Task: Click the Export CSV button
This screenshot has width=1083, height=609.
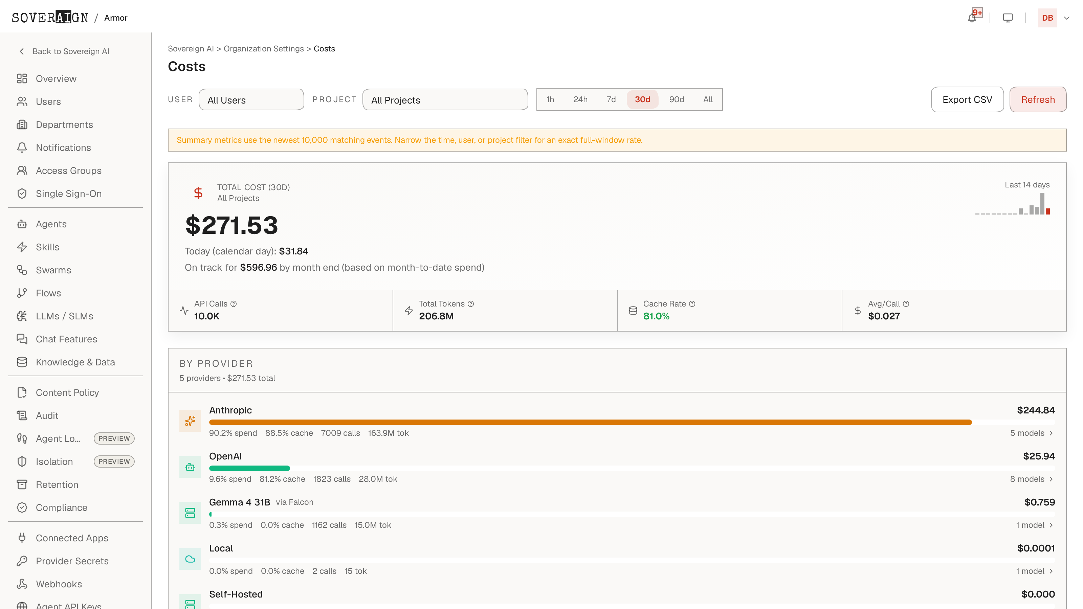Action: tap(967, 99)
